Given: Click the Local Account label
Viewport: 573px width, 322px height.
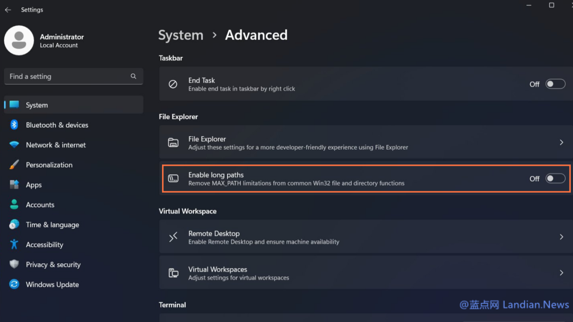Looking at the screenshot, I should [x=59, y=45].
